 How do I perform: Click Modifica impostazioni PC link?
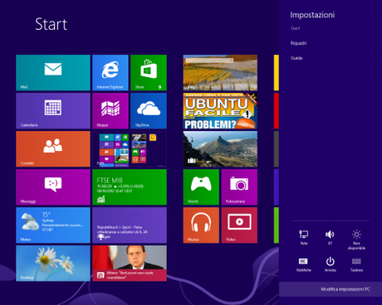[345, 289]
